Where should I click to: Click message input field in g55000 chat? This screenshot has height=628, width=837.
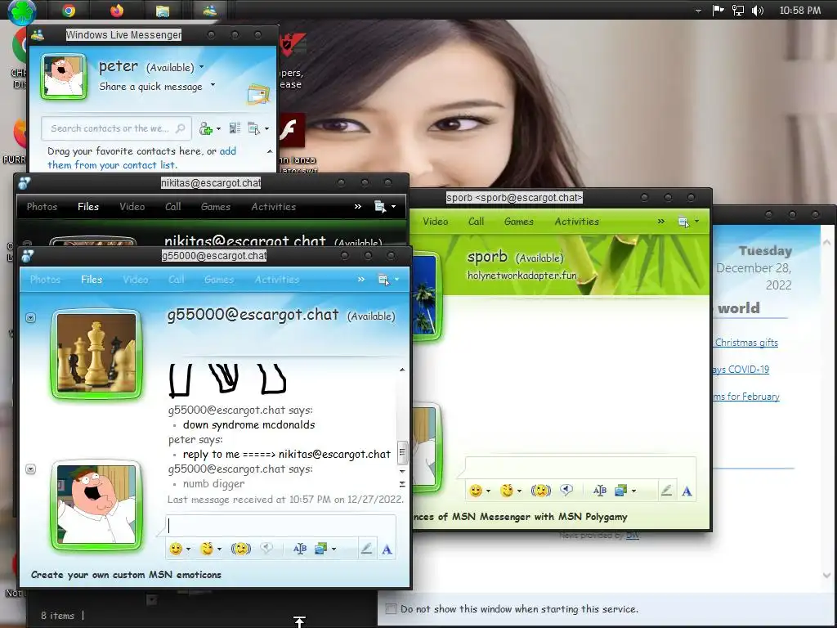(x=281, y=526)
